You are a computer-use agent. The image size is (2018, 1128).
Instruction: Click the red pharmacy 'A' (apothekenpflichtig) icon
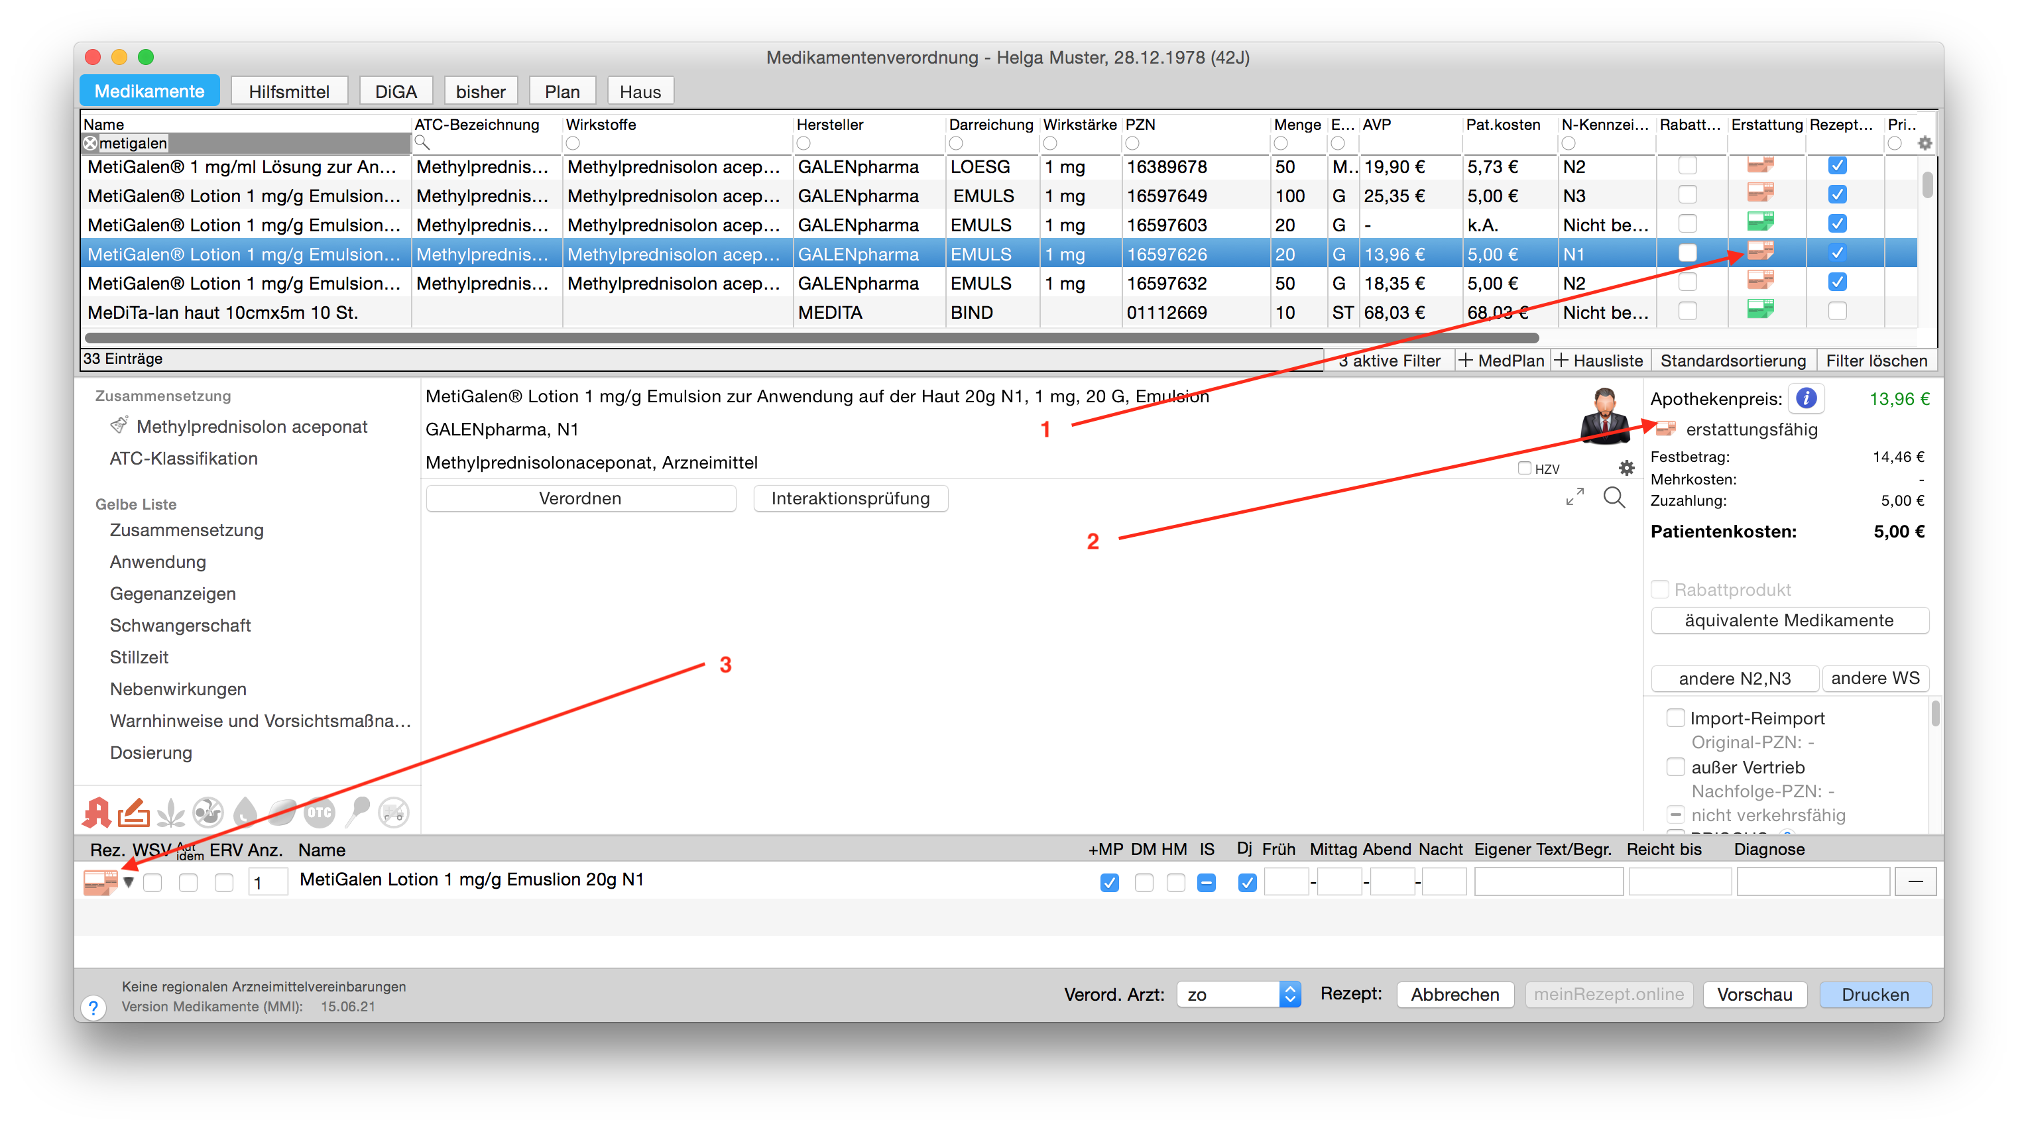point(97,813)
